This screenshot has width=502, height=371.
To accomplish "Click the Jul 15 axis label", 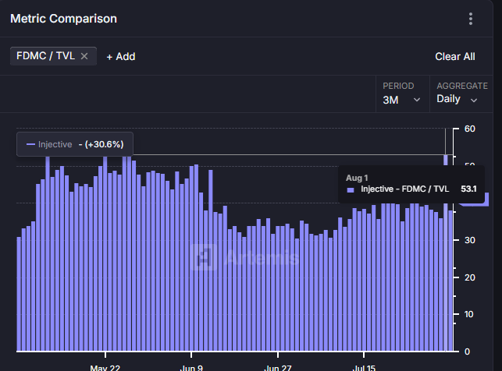I will click(x=364, y=367).
